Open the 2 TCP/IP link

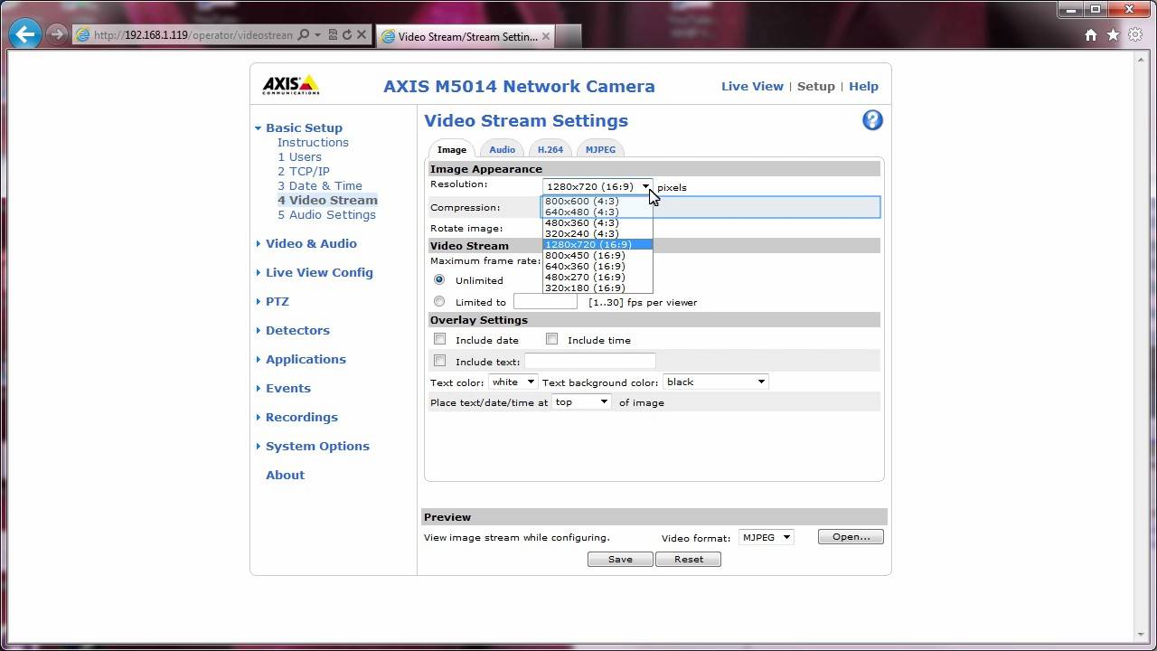pos(304,171)
